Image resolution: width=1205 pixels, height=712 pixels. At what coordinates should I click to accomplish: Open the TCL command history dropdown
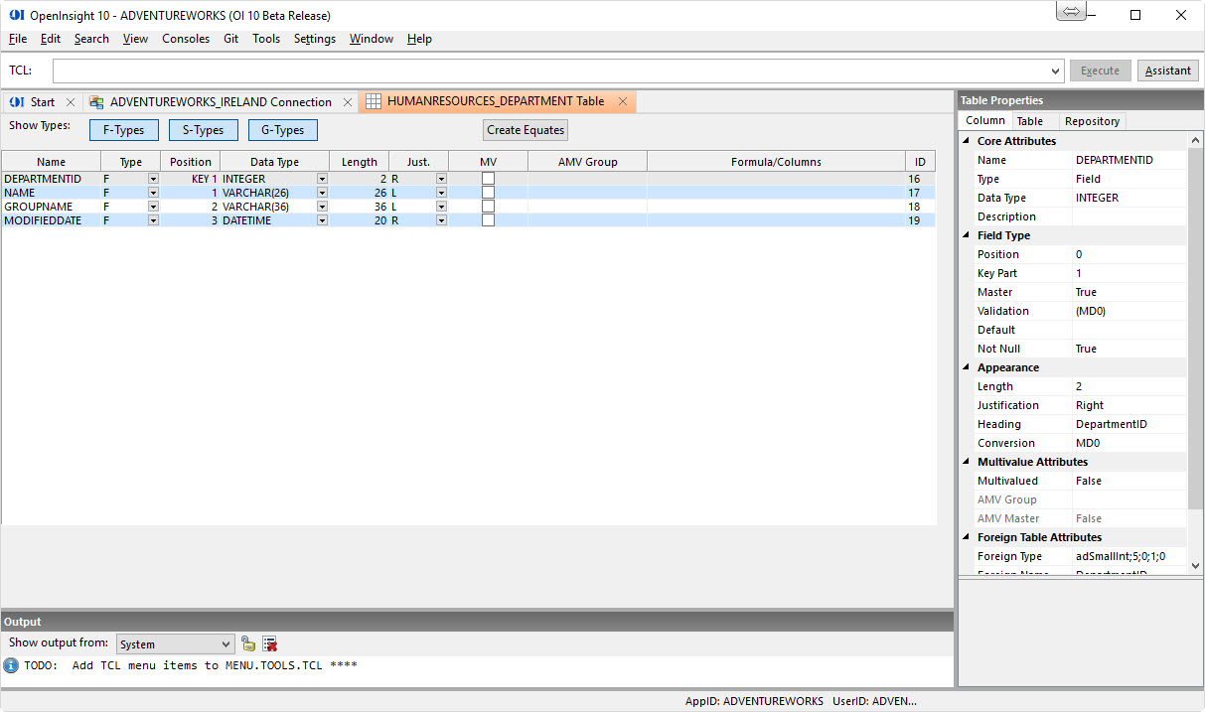point(1055,71)
